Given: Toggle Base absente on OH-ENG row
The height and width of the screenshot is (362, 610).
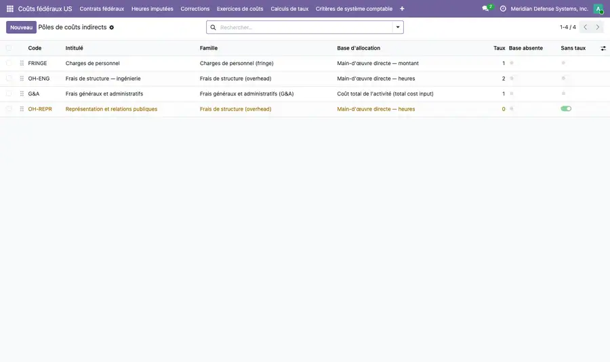Looking at the screenshot, I should [512, 78].
